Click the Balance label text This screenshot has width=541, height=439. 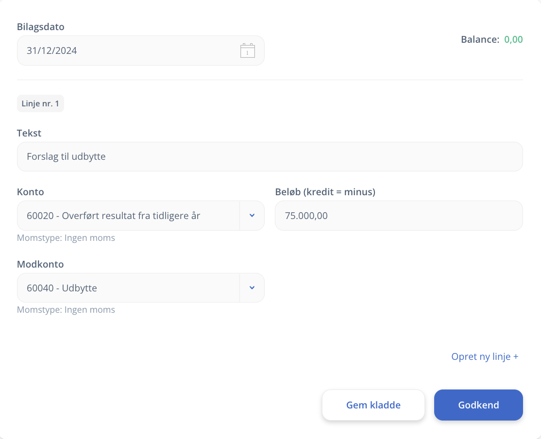click(480, 40)
